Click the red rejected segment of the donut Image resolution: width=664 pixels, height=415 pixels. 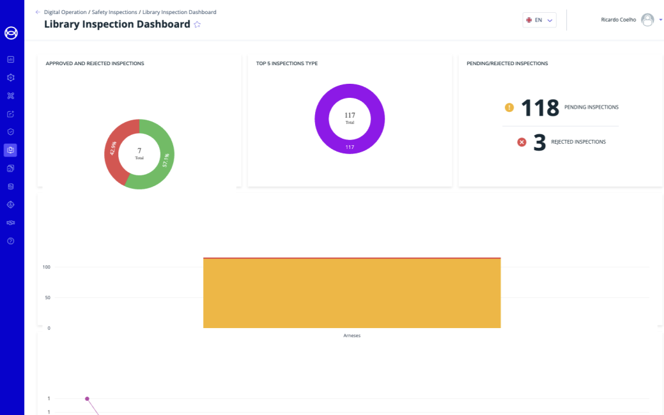point(113,150)
